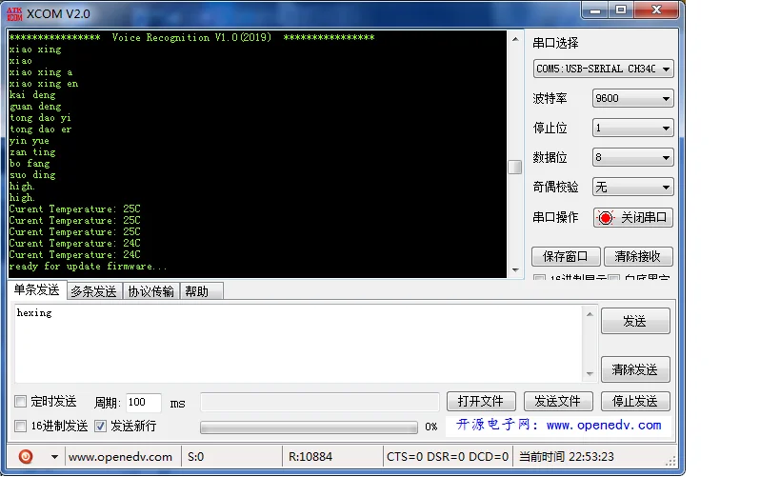Click the file path field beside ms
Viewport: 780px width, 477px height.
(320, 402)
